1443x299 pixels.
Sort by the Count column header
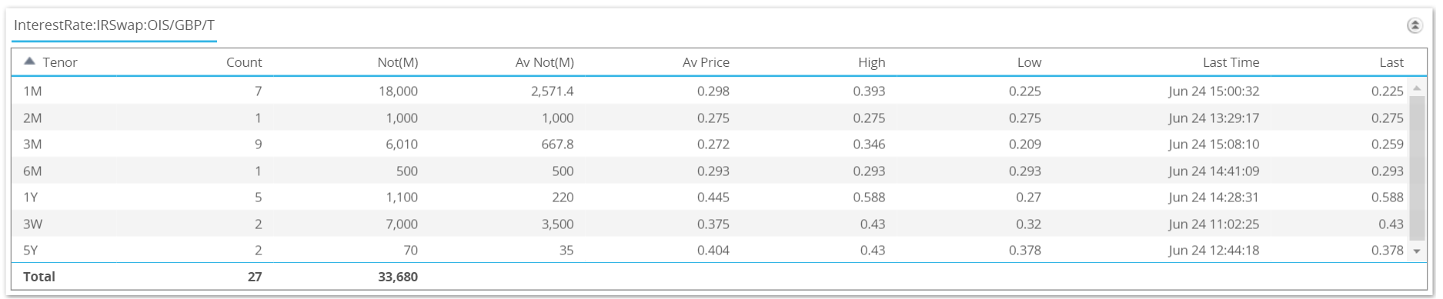click(244, 62)
